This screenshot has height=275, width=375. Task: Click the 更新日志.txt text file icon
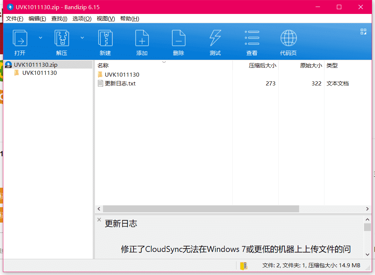point(100,84)
